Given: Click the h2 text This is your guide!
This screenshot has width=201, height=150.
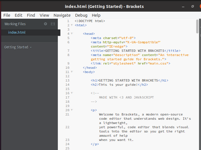Looking at the screenshot, I should [118, 85].
